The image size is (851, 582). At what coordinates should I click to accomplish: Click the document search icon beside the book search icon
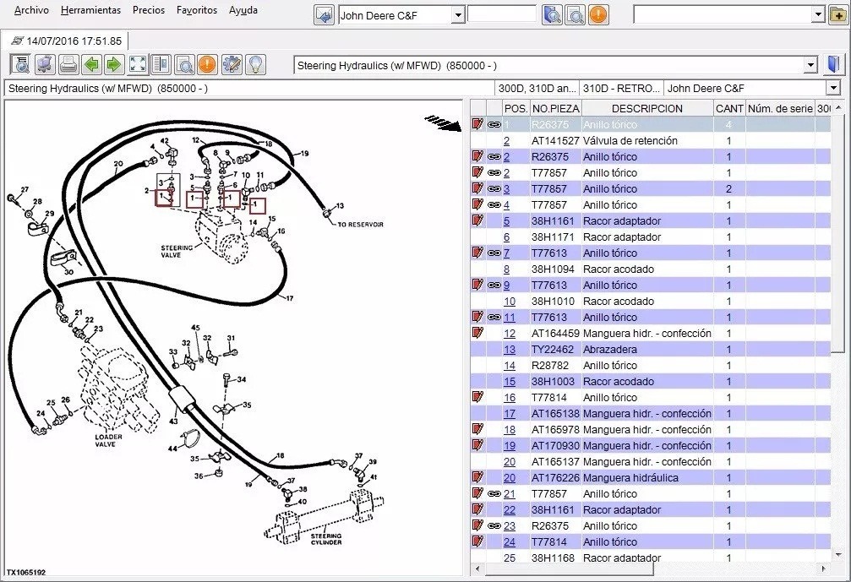(575, 15)
